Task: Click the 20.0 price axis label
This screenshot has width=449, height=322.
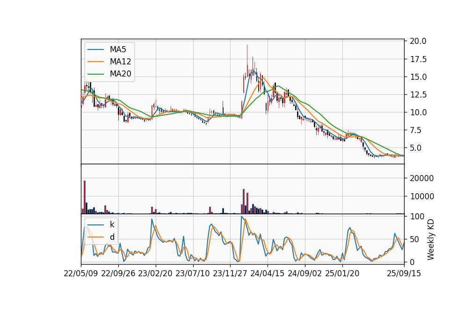Action: coord(418,41)
